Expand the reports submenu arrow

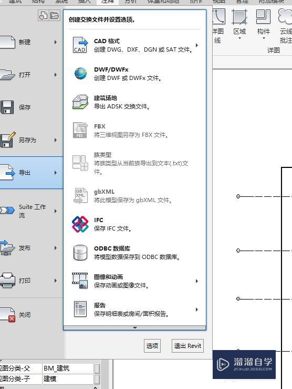coord(197,310)
